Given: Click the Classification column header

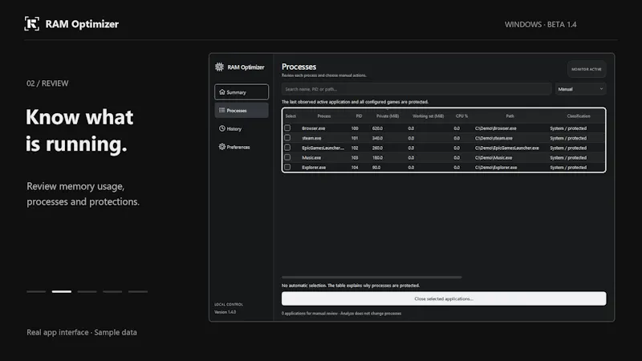Looking at the screenshot, I should [x=579, y=116].
